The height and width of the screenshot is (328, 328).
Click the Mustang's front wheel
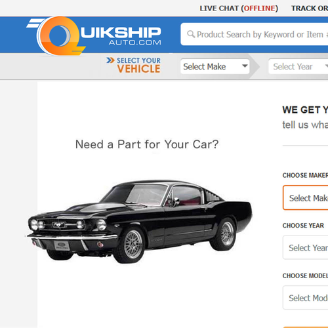132,245
